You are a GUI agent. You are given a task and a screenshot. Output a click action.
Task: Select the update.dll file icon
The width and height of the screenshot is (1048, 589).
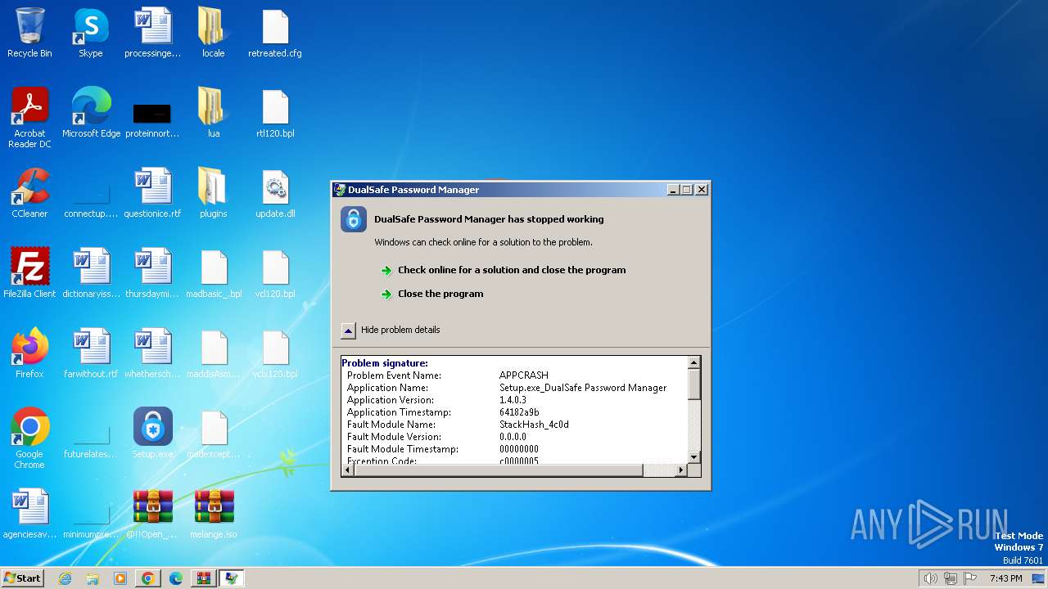(275, 193)
